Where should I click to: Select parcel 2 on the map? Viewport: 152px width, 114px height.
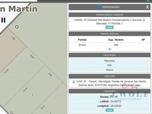point(14,77)
